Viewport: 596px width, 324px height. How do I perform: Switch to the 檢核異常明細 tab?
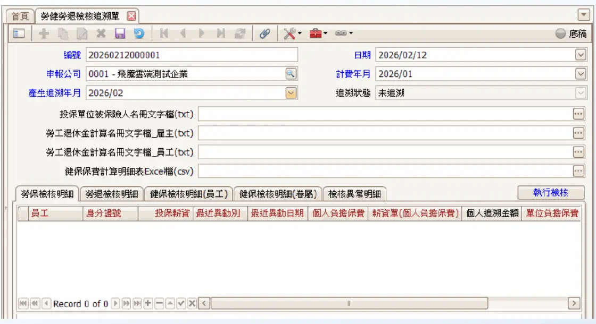coord(354,194)
